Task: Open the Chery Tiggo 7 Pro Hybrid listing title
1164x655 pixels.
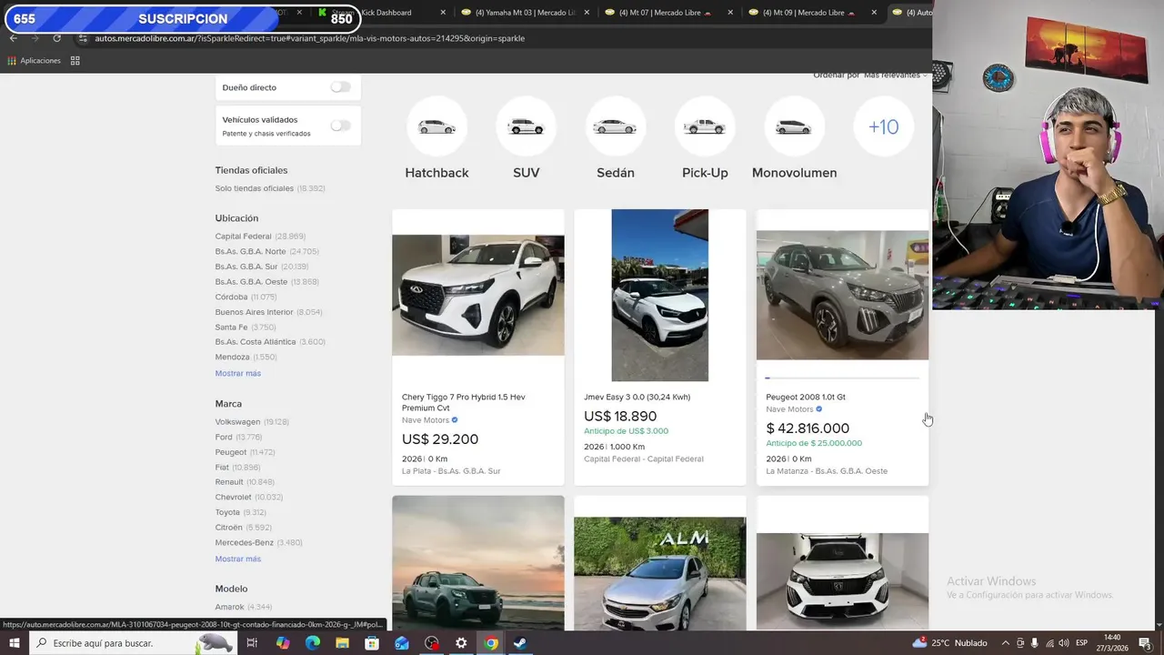Action: coord(464,402)
